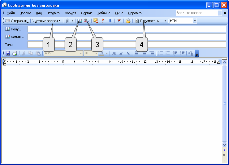Click the check names icon

pyautogui.click(x=87, y=21)
